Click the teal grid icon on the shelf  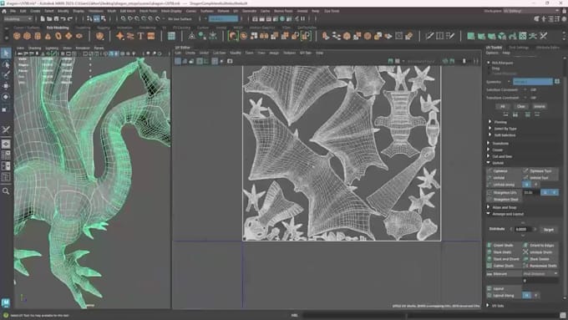[x=171, y=36]
